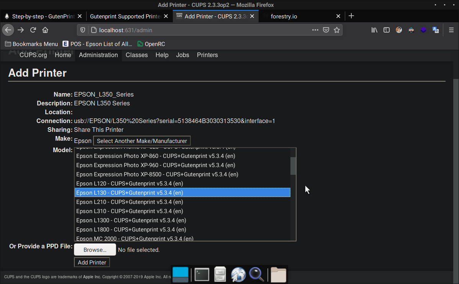Click the forward navigation arrow

point(20,30)
